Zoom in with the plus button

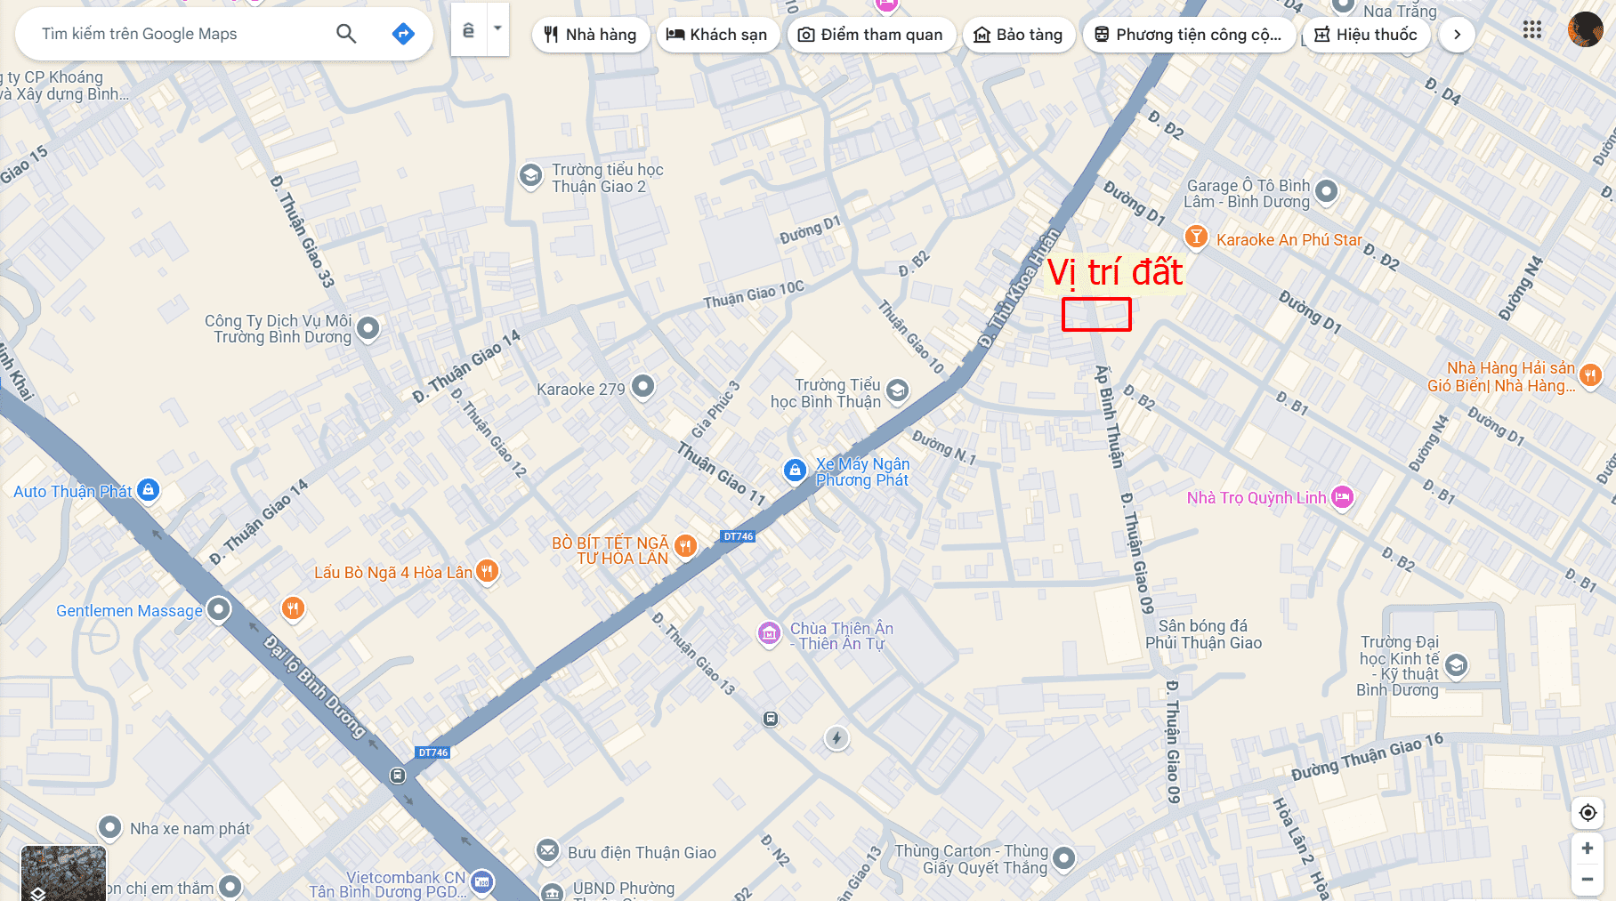(x=1588, y=849)
